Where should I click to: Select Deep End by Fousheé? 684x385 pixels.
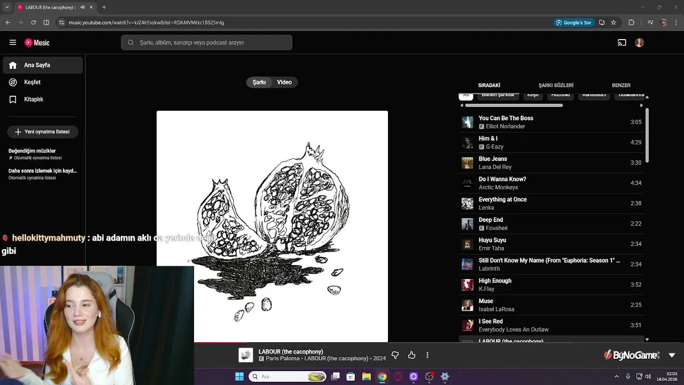click(x=552, y=224)
